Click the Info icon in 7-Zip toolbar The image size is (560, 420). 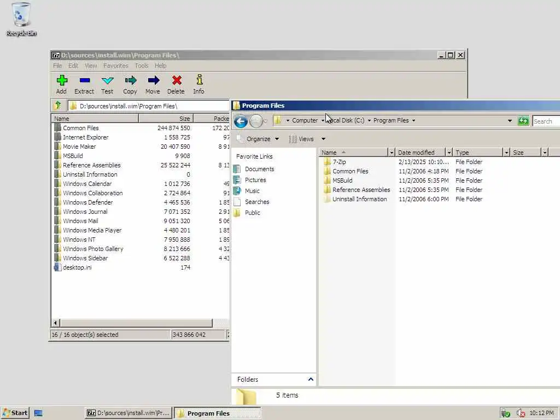199,80
